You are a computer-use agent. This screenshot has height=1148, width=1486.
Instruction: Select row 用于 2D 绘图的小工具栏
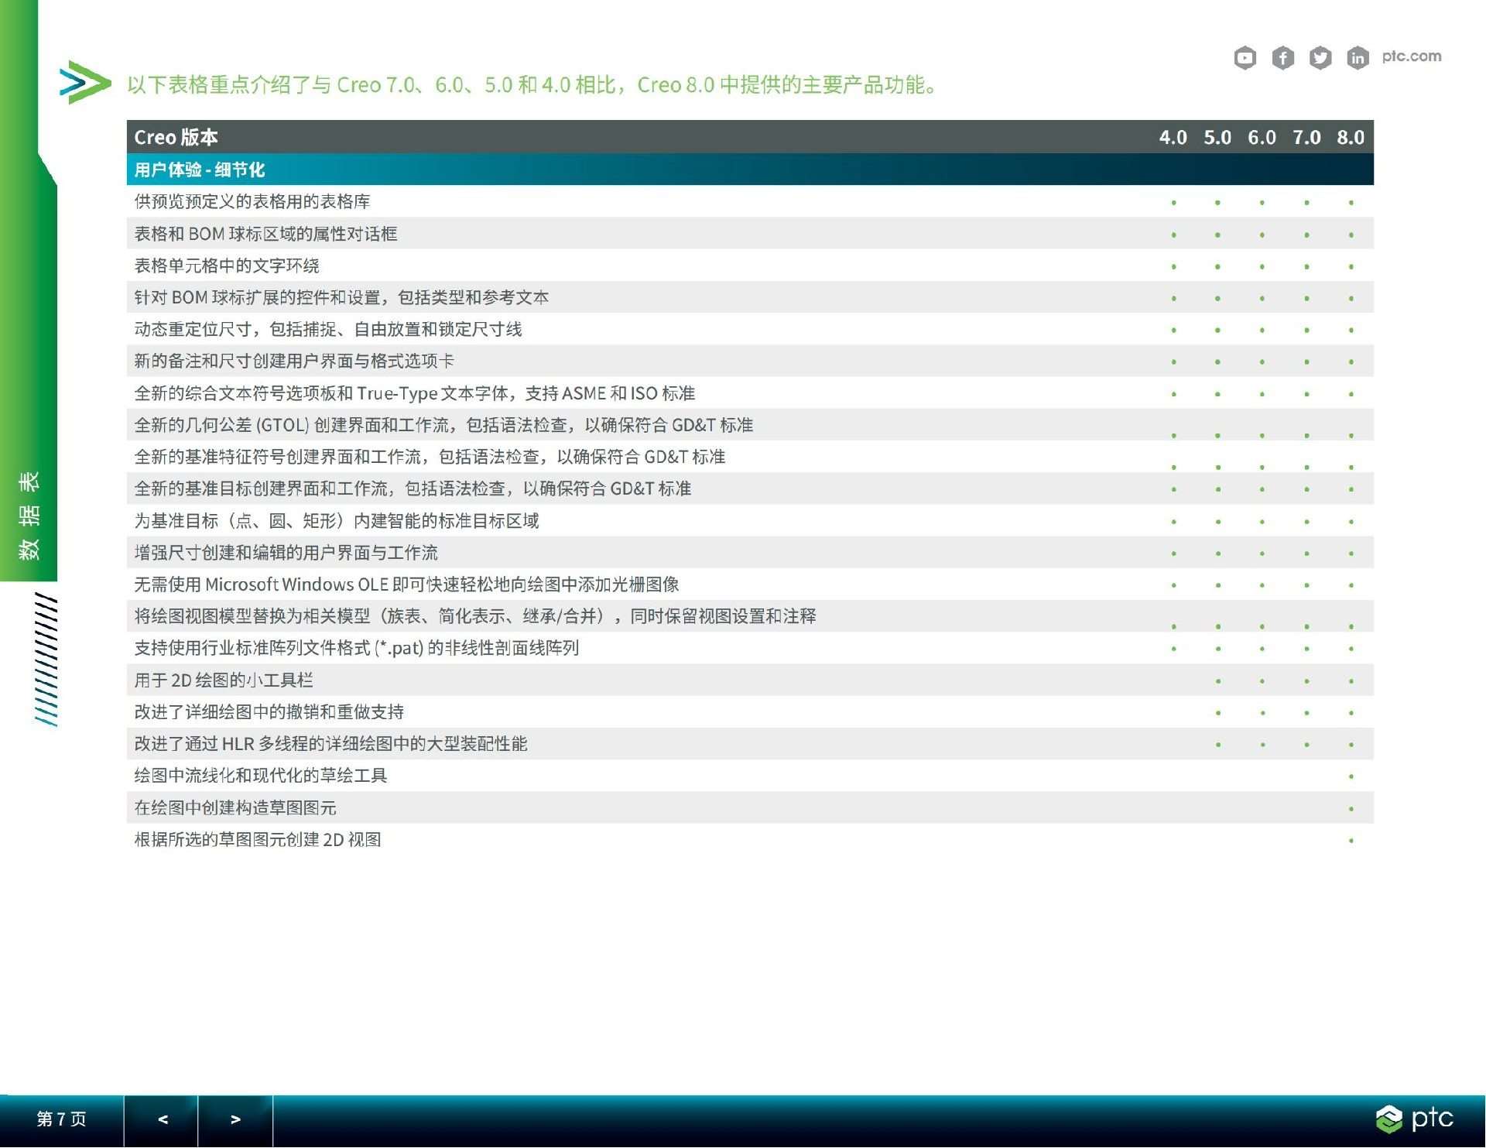(x=750, y=680)
